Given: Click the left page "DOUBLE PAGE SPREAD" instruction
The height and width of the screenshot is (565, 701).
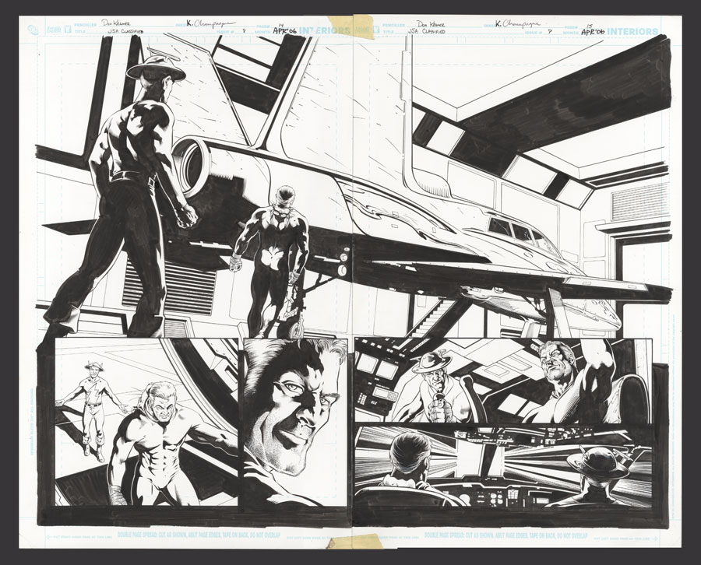Looking at the screenshot, I should (x=199, y=534).
